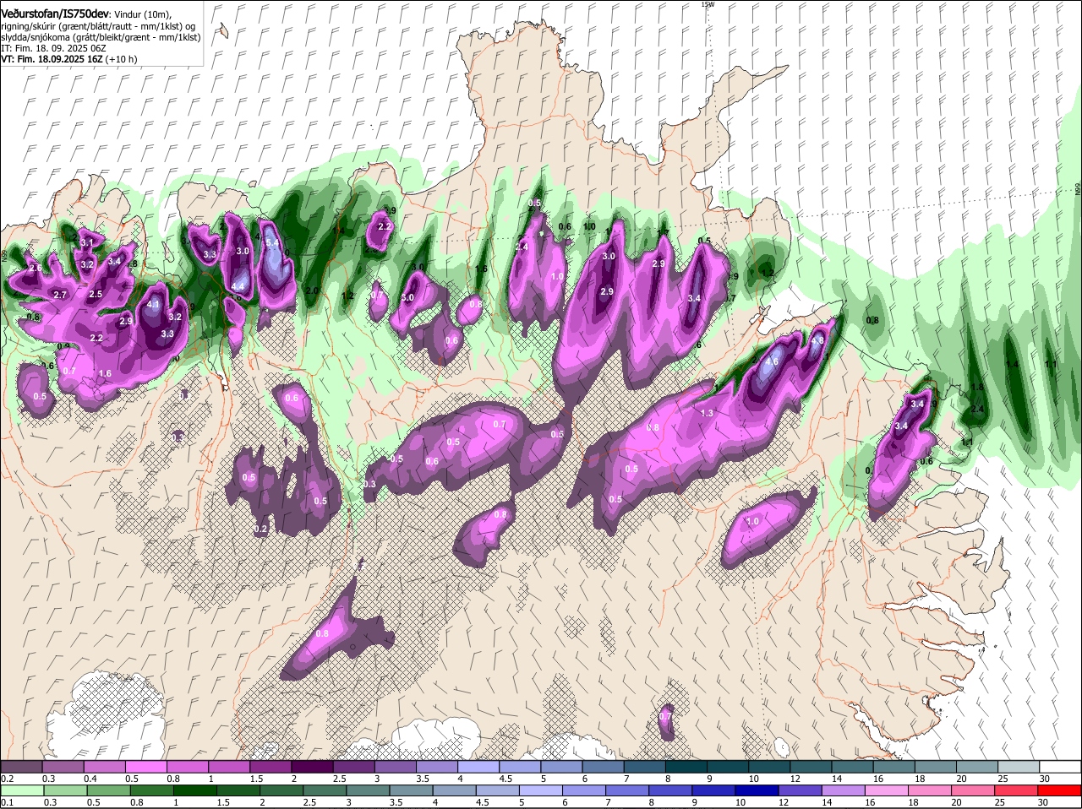
Task: Pick the gray-green 3–3.5 rain legend swatch
Action: pos(369,790)
